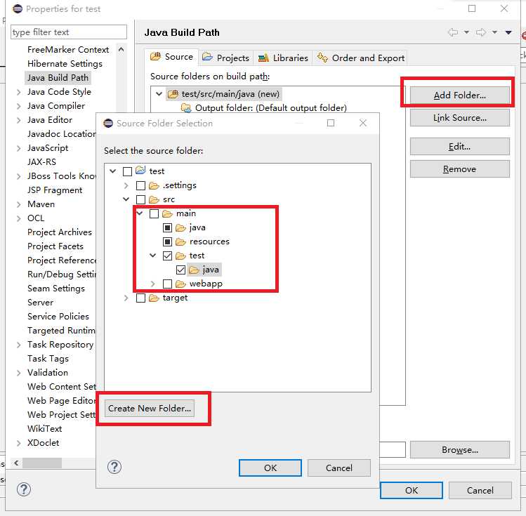
Task: Select WikiText in sidebar
Action: pyautogui.click(x=45, y=429)
